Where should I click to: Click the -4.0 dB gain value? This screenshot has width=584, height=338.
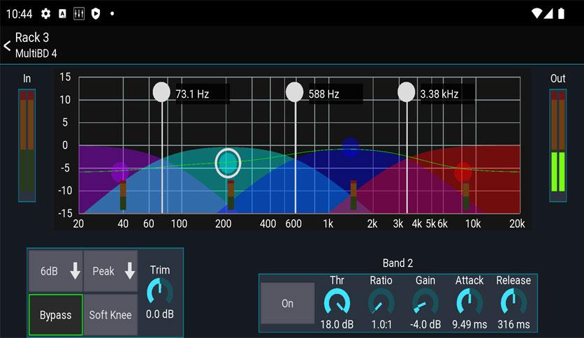point(425,324)
